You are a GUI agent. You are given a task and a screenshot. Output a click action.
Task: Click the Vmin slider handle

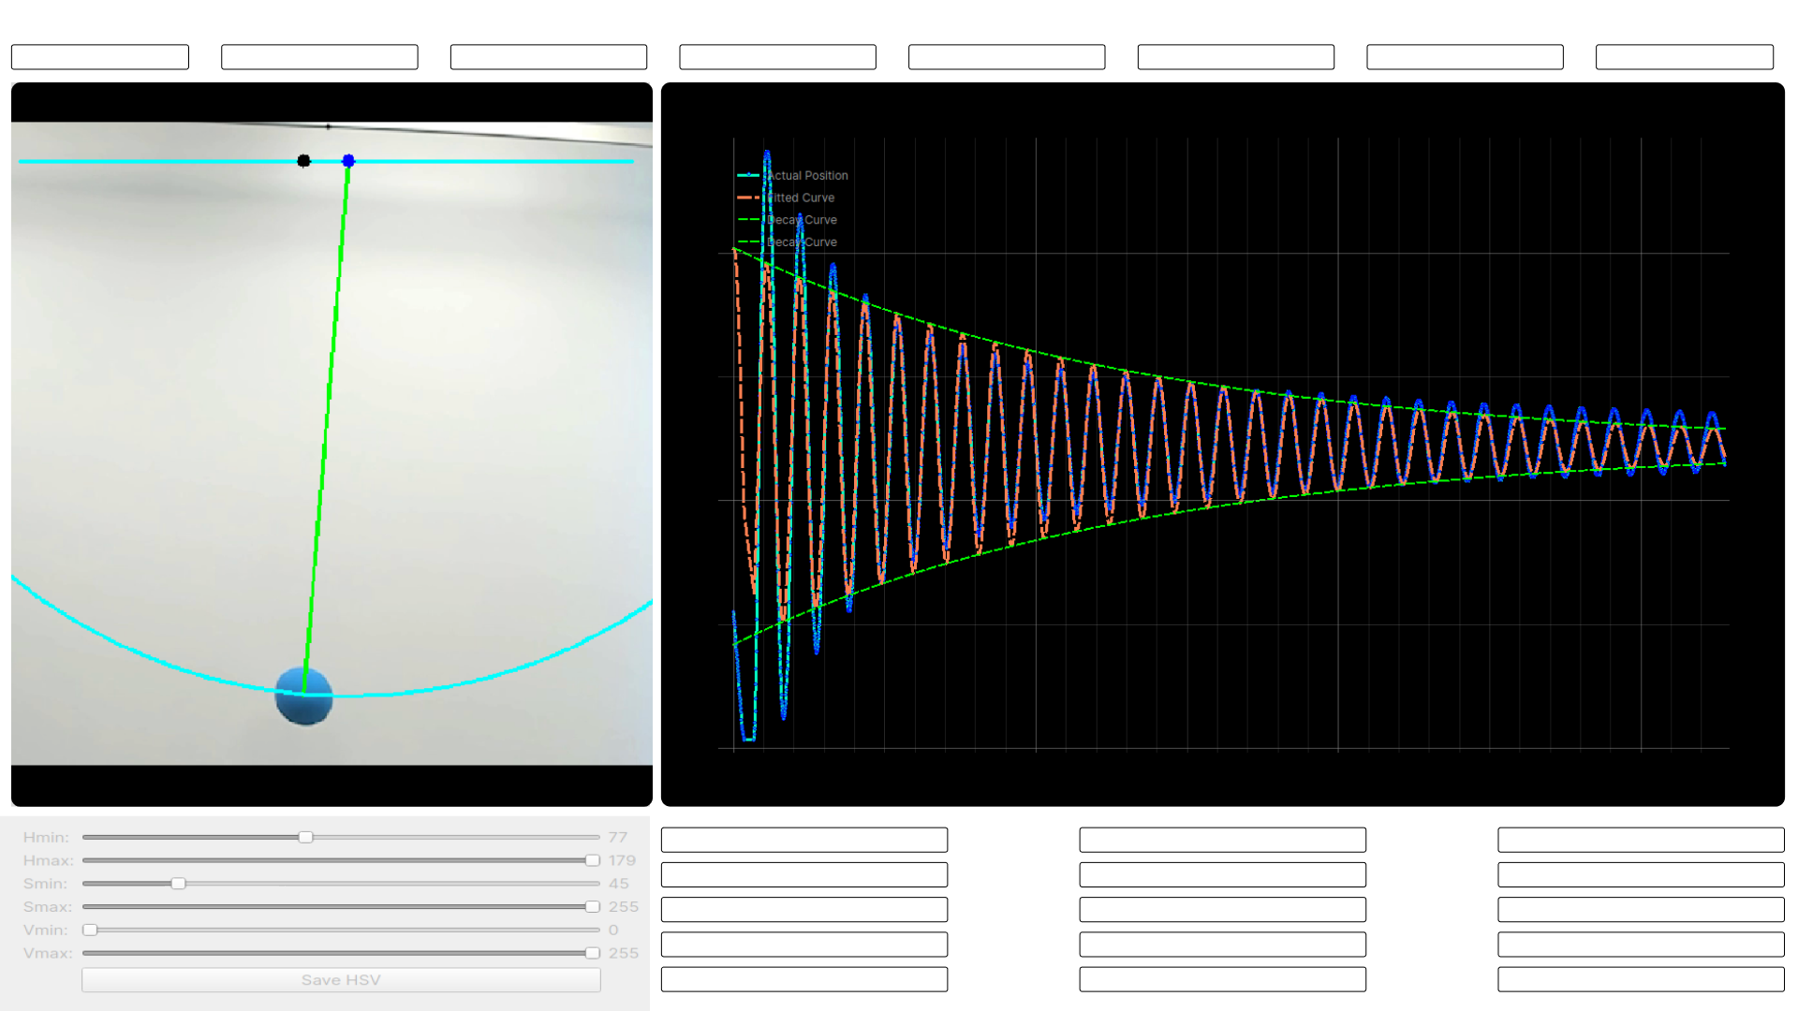click(x=90, y=930)
